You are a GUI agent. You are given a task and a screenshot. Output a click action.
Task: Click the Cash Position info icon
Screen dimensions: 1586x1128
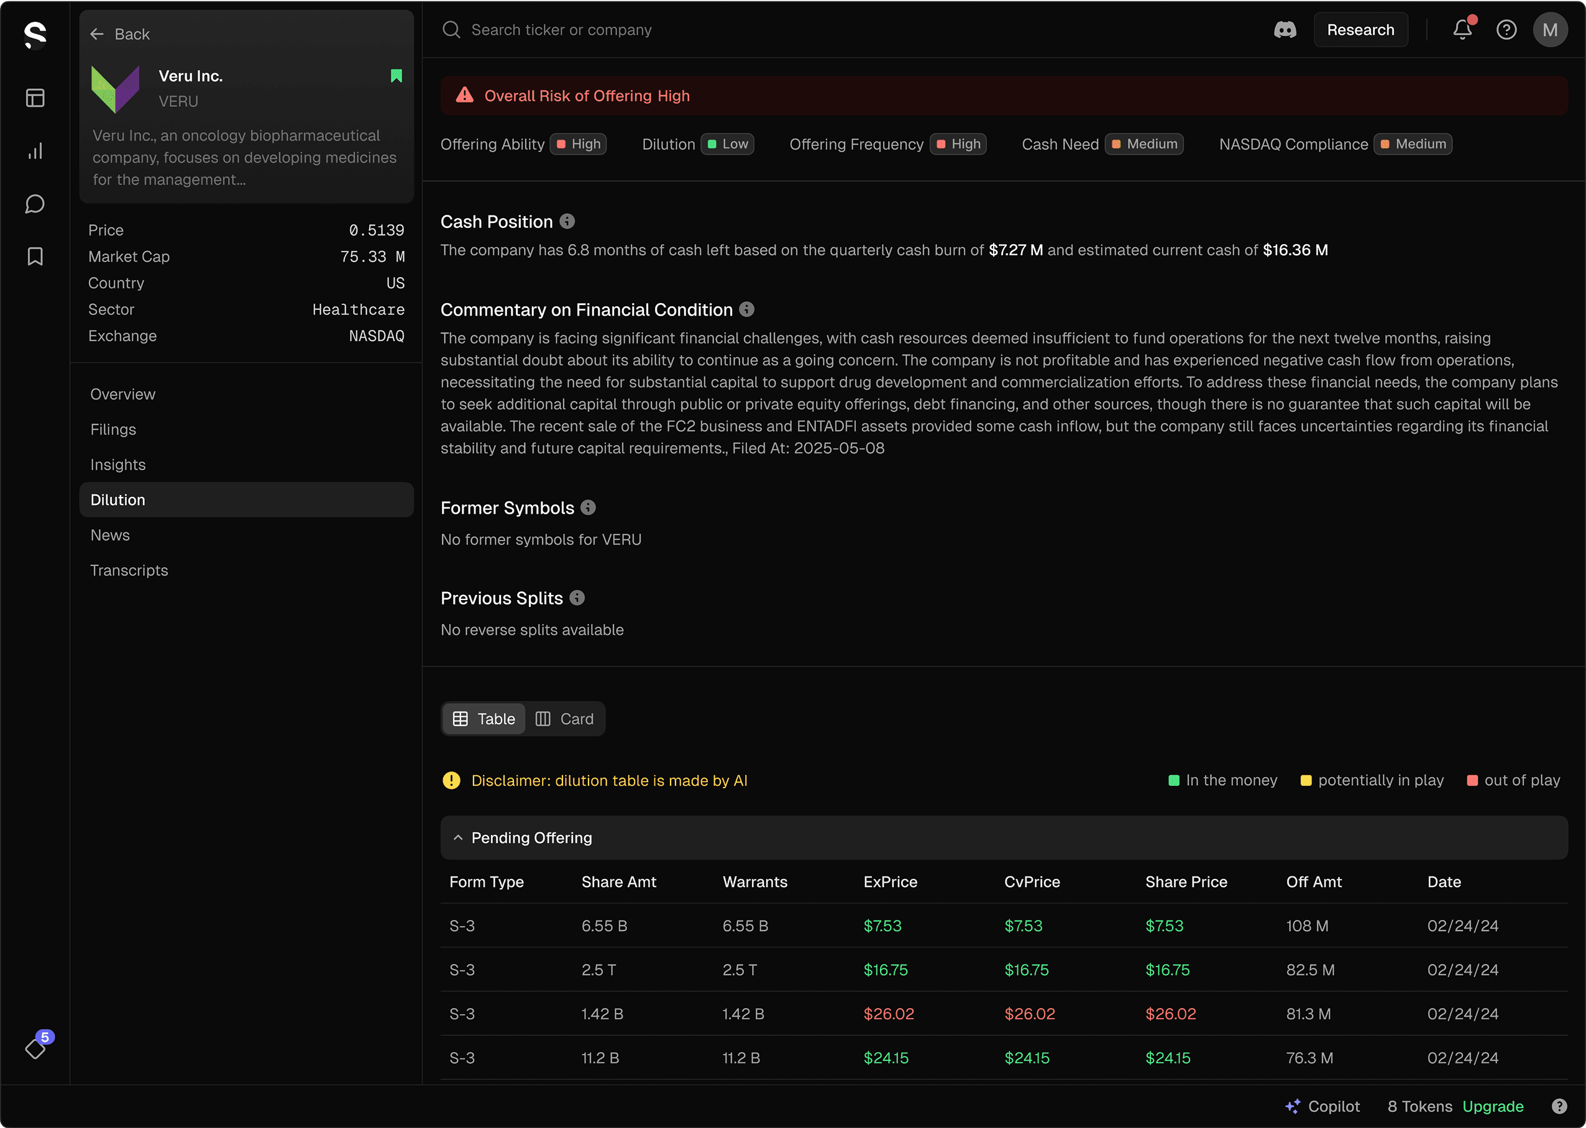coord(567,222)
